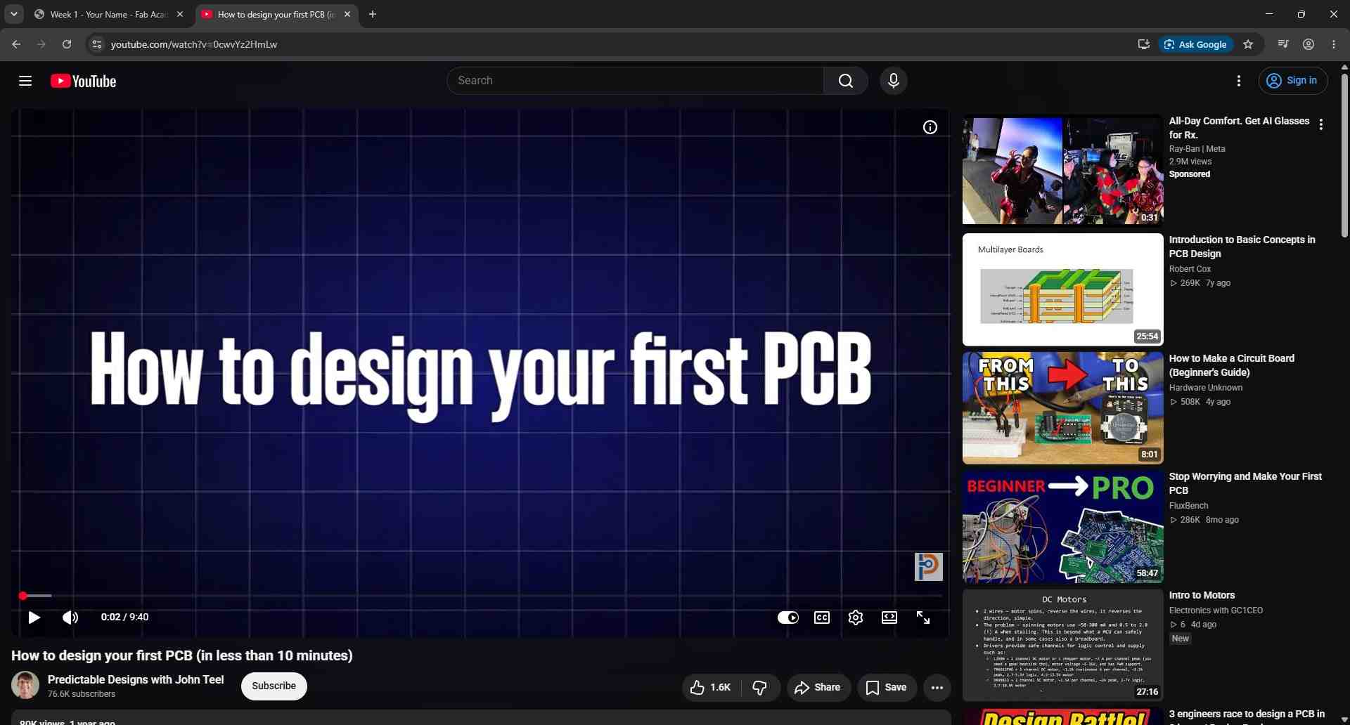The width and height of the screenshot is (1350, 725).
Task: Open the player settings gear
Action: pos(856,618)
